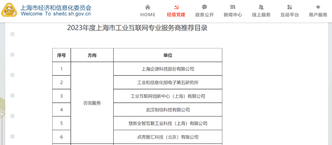The width and height of the screenshot is (332, 145).
Task: Open the 经信党建 menu
Action: click(176, 15)
